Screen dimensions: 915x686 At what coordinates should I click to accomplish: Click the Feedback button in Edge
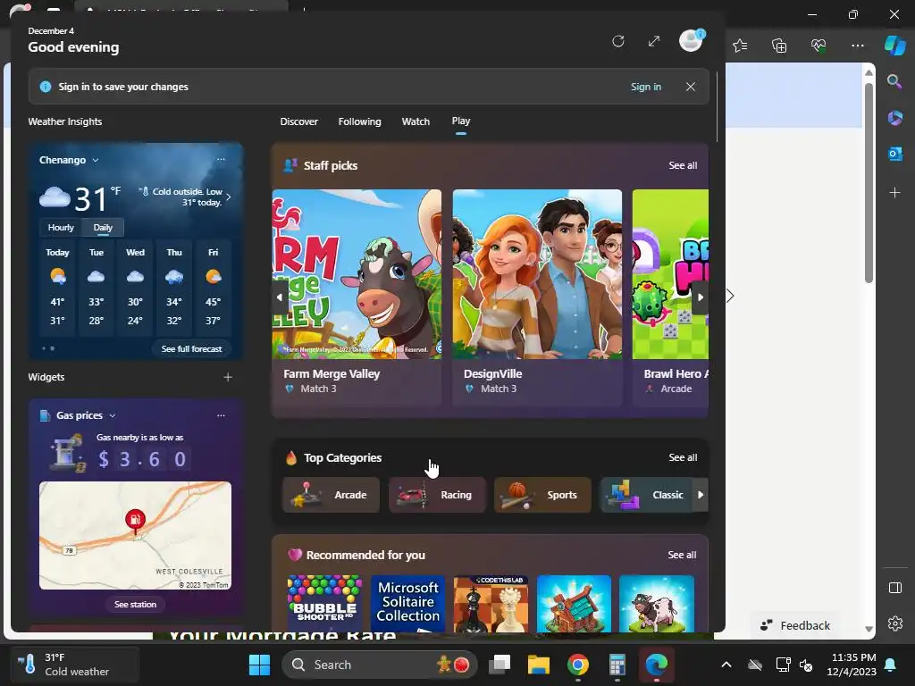click(x=794, y=625)
